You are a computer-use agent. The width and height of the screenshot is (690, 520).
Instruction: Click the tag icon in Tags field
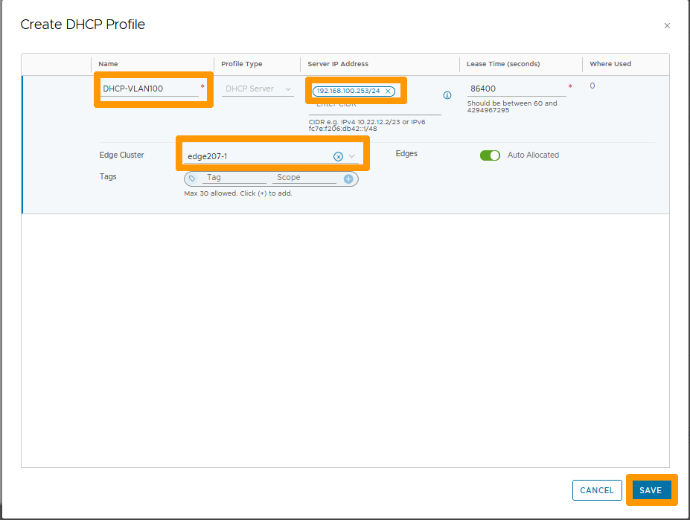(x=194, y=178)
